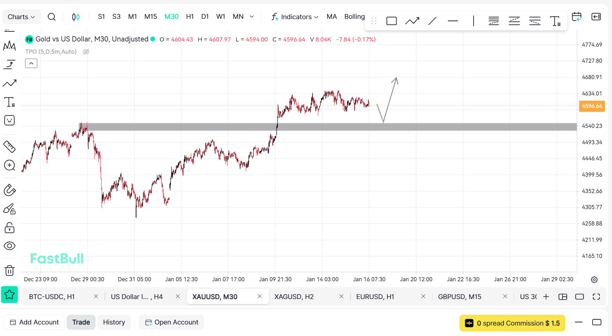Click the Add Account button
Screen dimensions: 612x336
point(34,322)
